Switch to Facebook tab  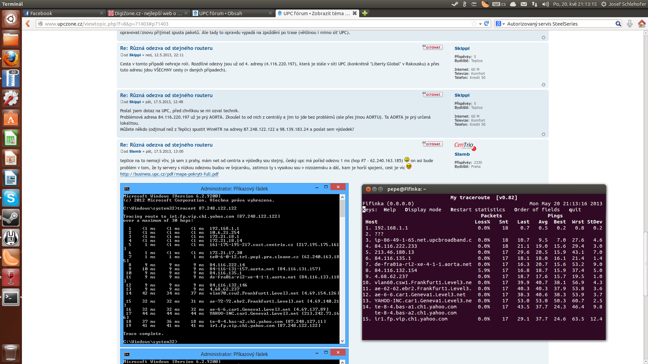click(64, 13)
